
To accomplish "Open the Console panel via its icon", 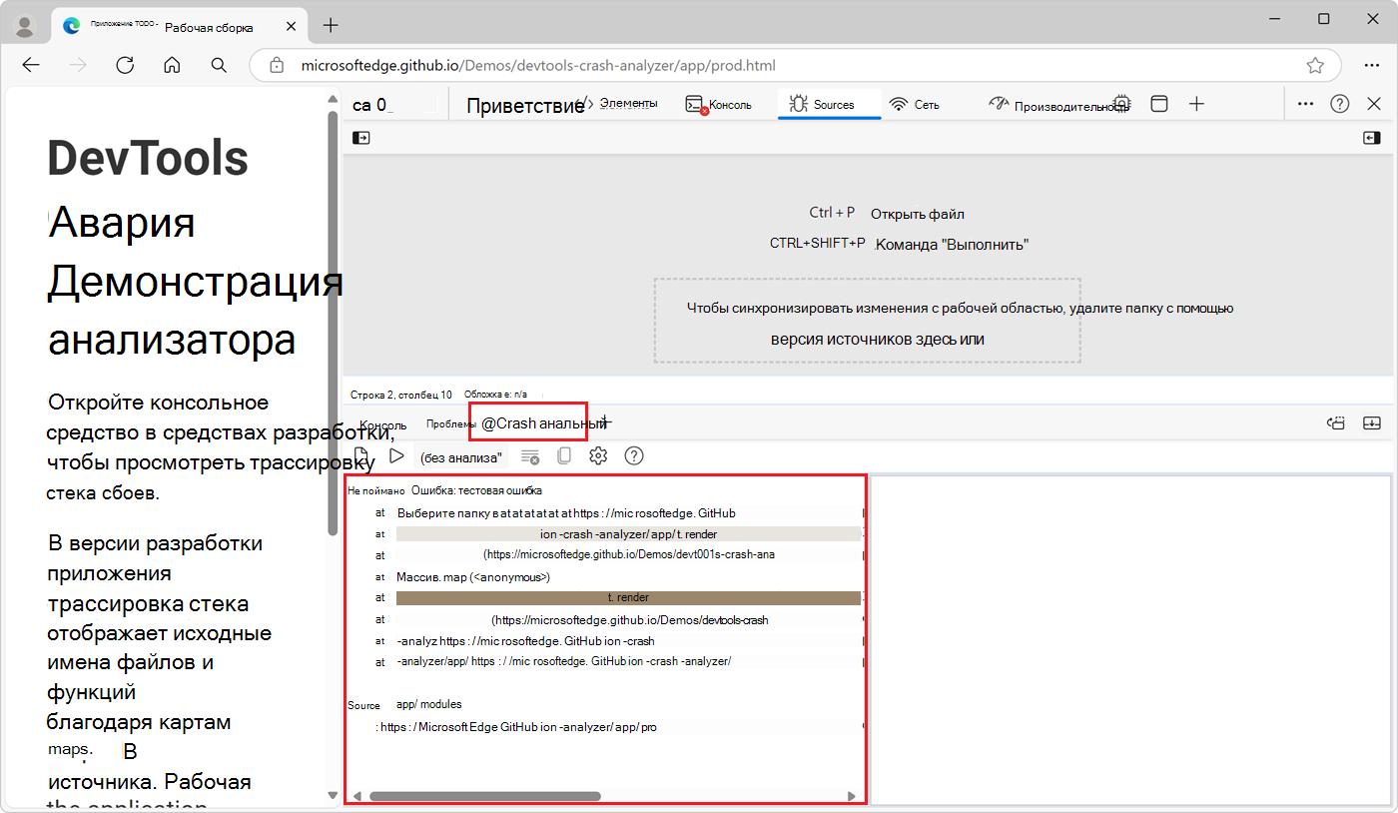I will (x=693, y=102).
